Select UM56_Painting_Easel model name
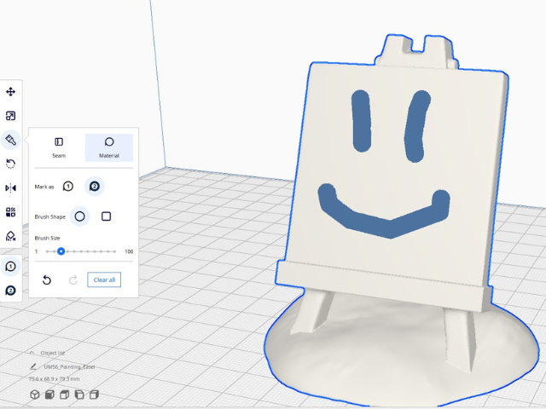 [x=69, y=367]
